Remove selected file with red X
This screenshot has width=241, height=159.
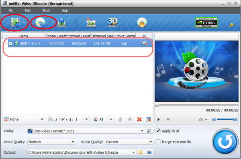139,119
